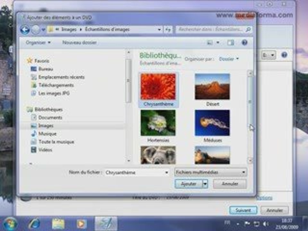Open the view options dropdown arrow
This screenshot has height=231, width=308.
(x=218, y=42)
